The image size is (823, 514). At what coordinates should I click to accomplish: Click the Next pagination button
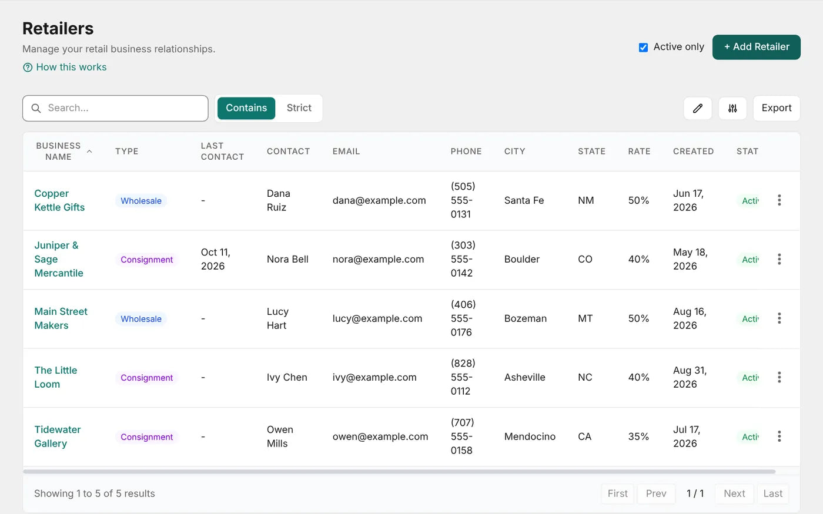734,493
